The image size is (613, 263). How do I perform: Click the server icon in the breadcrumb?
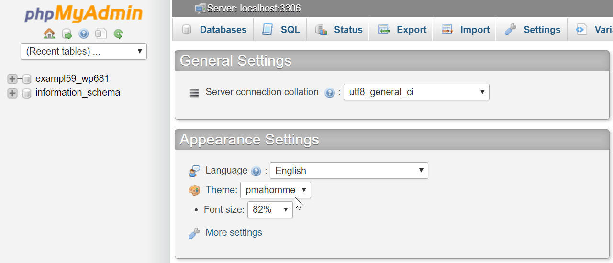click(x=200, y=8)
